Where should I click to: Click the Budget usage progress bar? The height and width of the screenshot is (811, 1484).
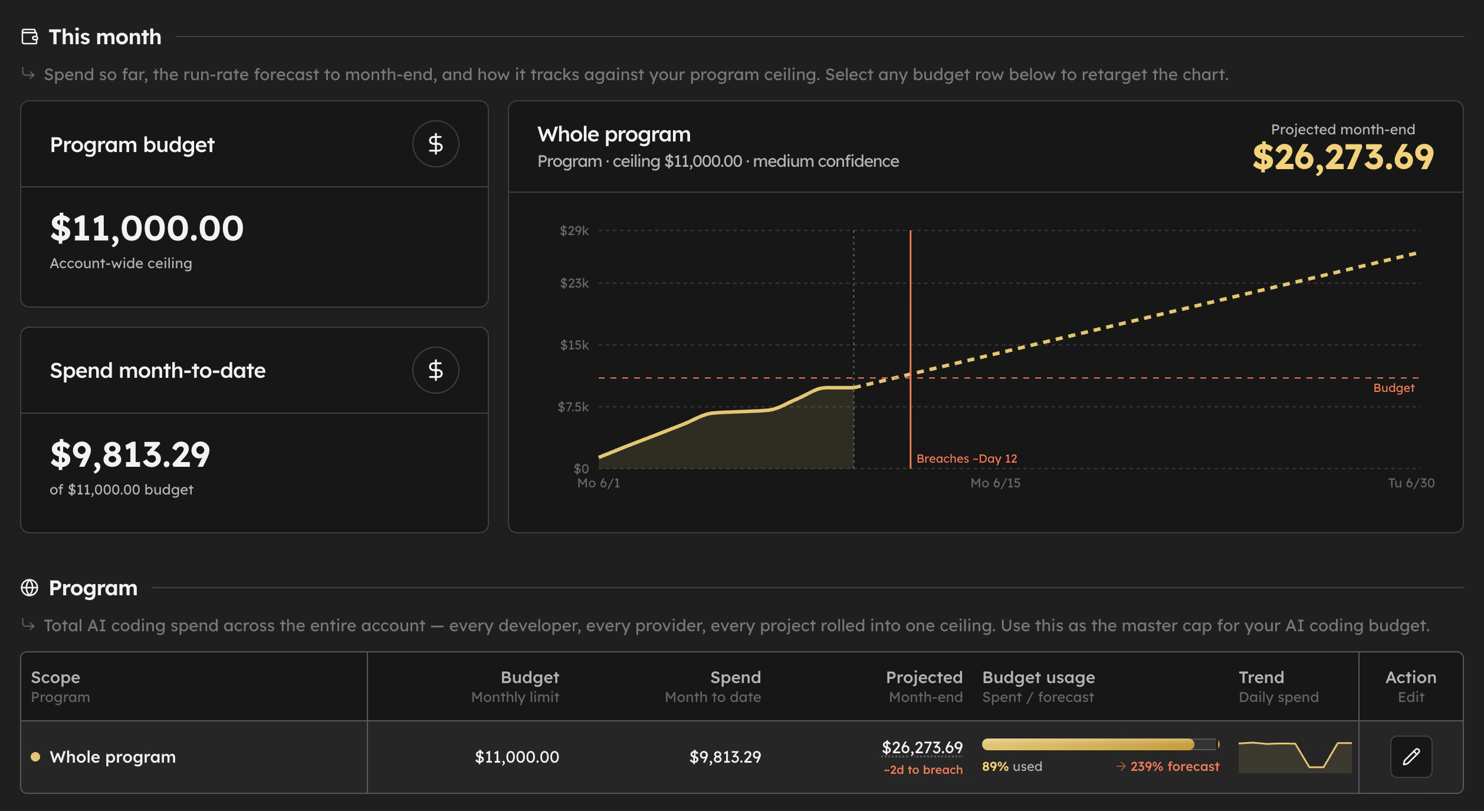pyautogui.click(x=1101, y=744)
